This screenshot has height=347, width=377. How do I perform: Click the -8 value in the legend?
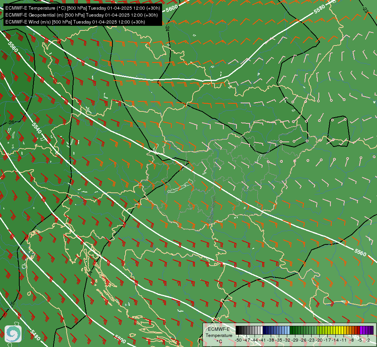(352, 340)
